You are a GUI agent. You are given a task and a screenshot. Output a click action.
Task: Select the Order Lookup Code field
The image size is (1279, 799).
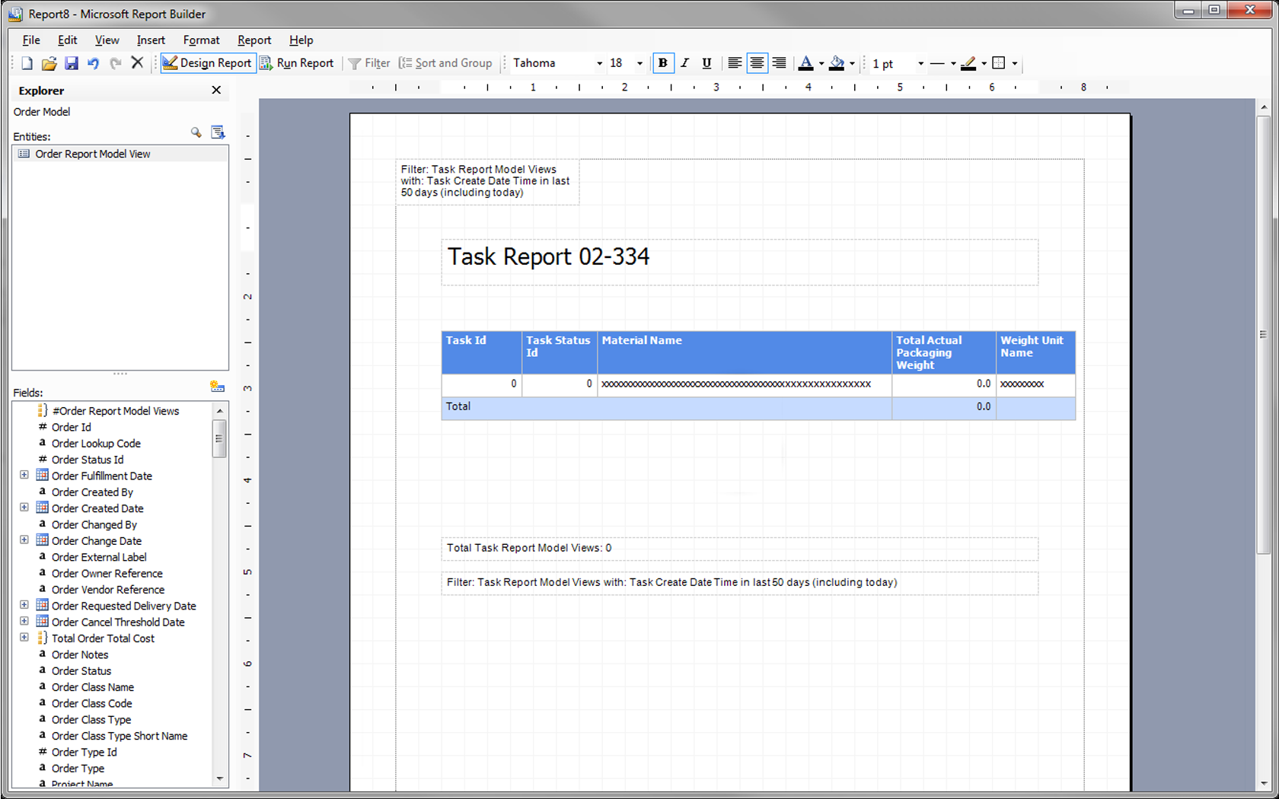(x=96, y=443)
